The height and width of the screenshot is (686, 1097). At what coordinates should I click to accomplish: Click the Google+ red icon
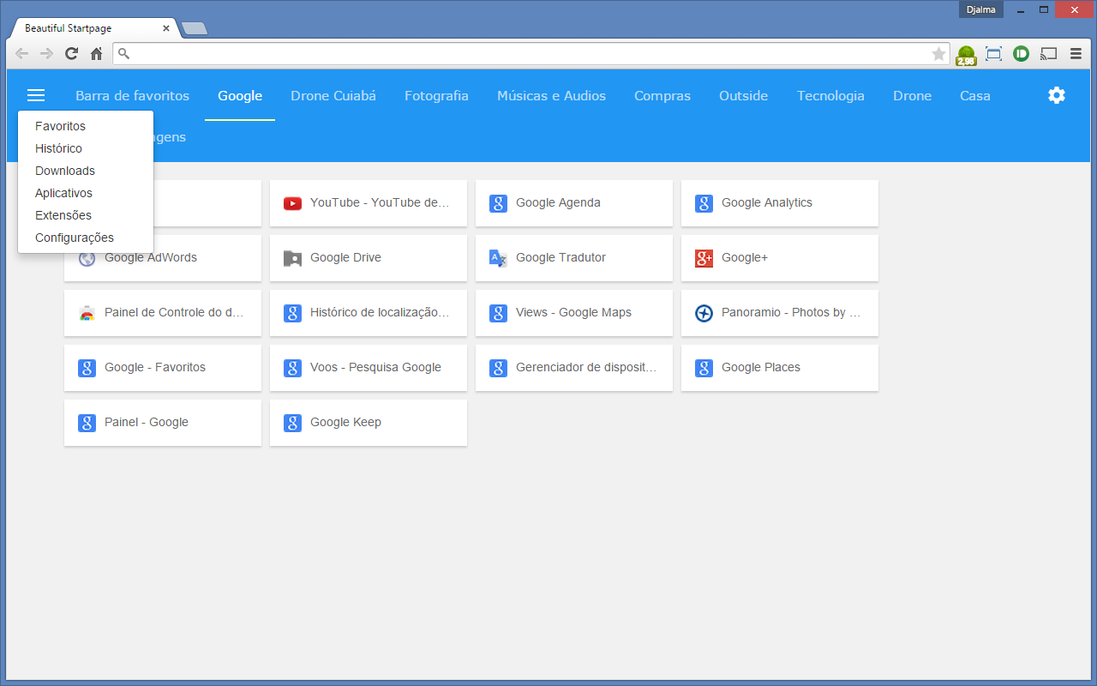pos(704,258)
